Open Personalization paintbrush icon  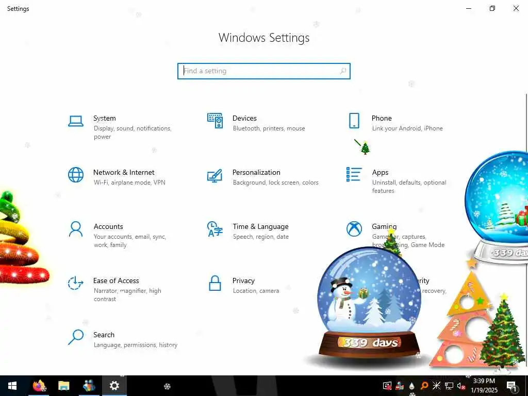coord(215,175)
